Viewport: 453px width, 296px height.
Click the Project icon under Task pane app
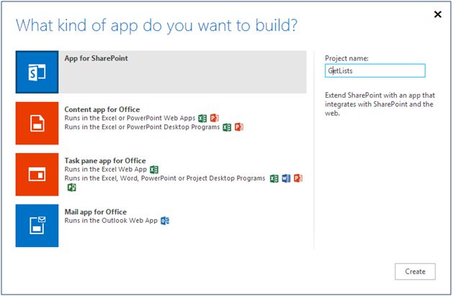click(x=71, y=188)
